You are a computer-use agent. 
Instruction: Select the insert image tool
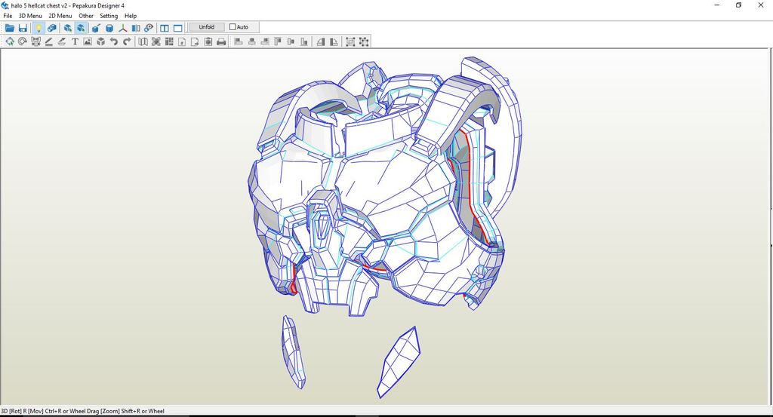(88, 41)
